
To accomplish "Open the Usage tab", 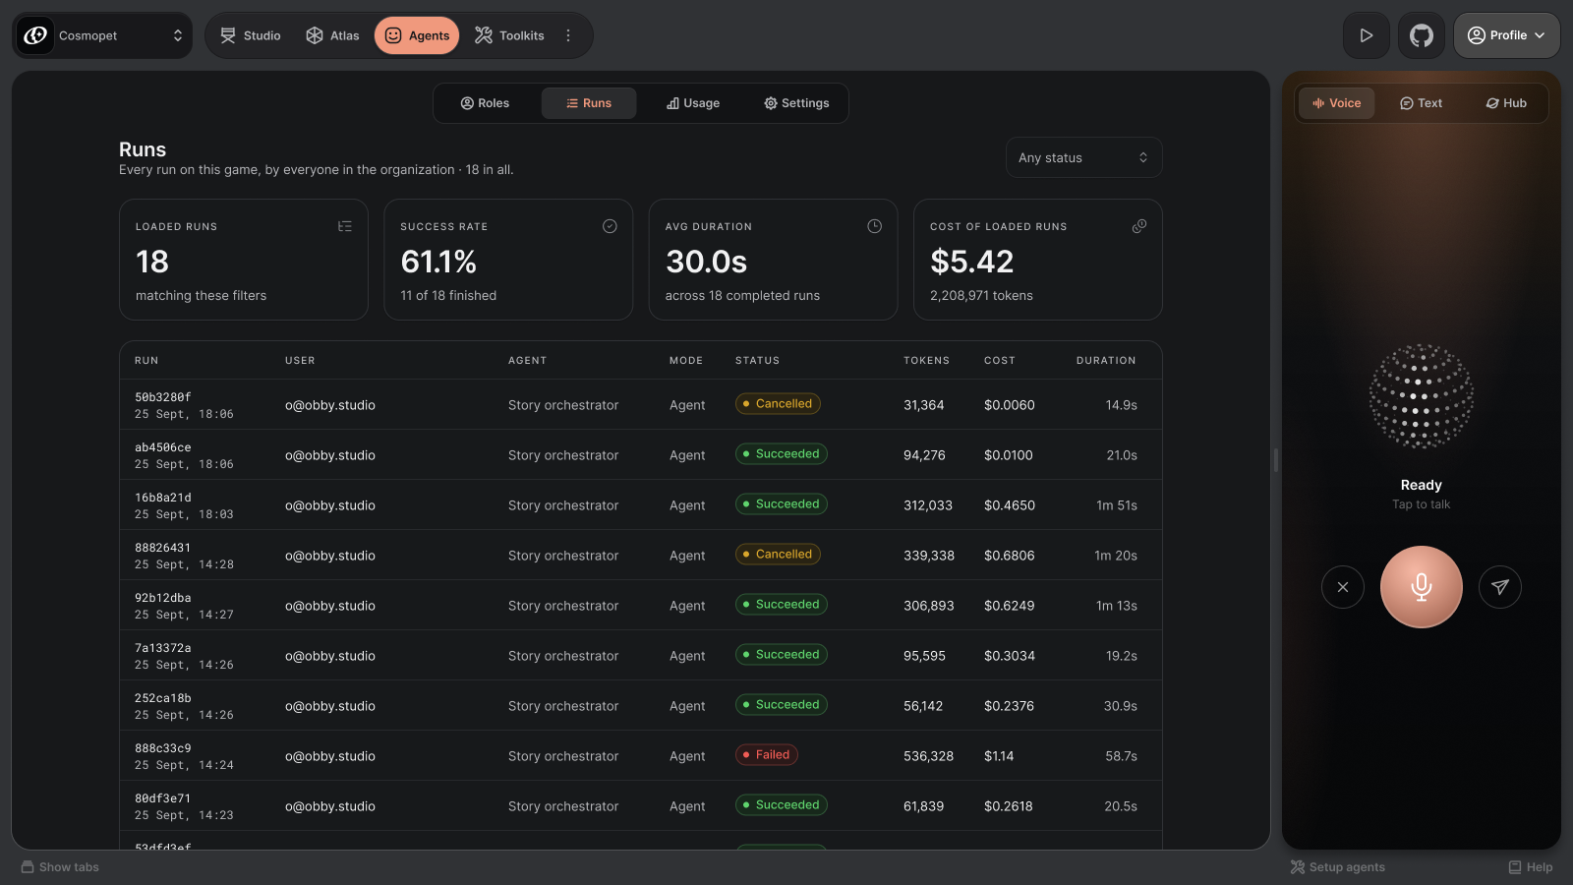I will pos(693,103).
